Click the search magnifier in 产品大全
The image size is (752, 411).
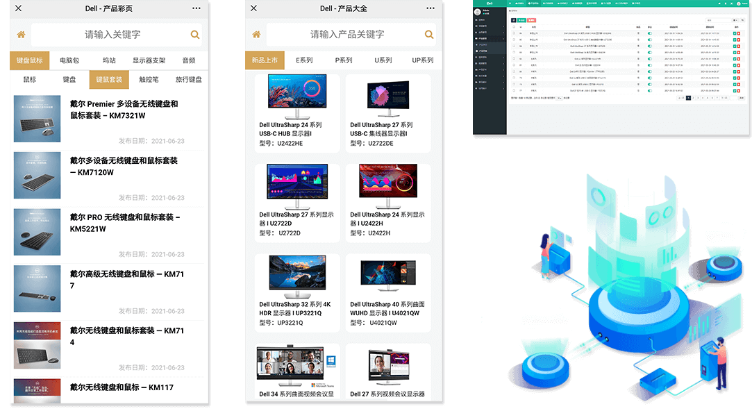click(x=428, y=35)
